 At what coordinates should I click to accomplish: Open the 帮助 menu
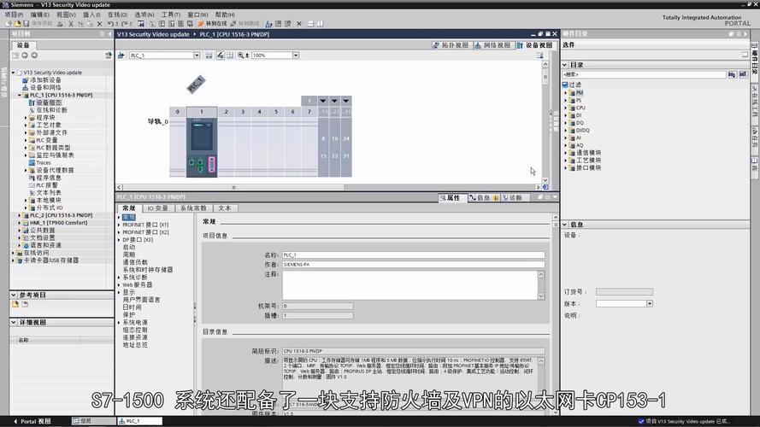(225, 15)
